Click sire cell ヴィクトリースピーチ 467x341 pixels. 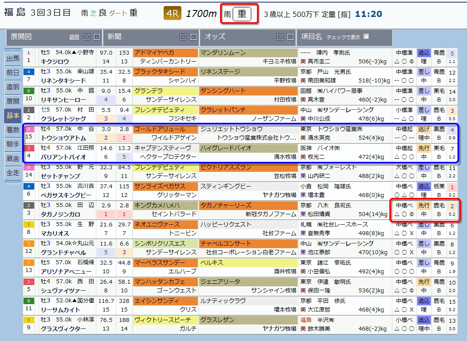[x=165, y=320]
